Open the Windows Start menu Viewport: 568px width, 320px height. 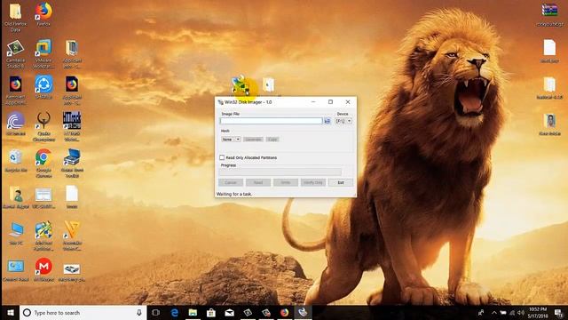tap(10, 312)
